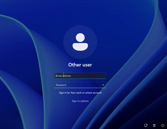
Task: Open Sign-in options
Action: pyautogui.click(x=80, y=101)
